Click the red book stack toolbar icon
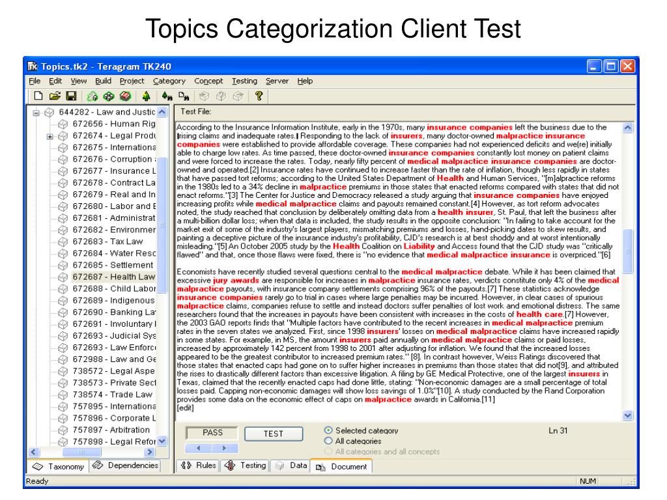Image resolution: width=667 pixels, height=500 pixels. (x=125, y=96)
